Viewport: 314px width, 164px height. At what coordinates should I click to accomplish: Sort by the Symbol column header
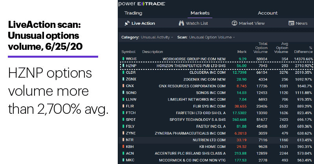click(x=128, y=52)
